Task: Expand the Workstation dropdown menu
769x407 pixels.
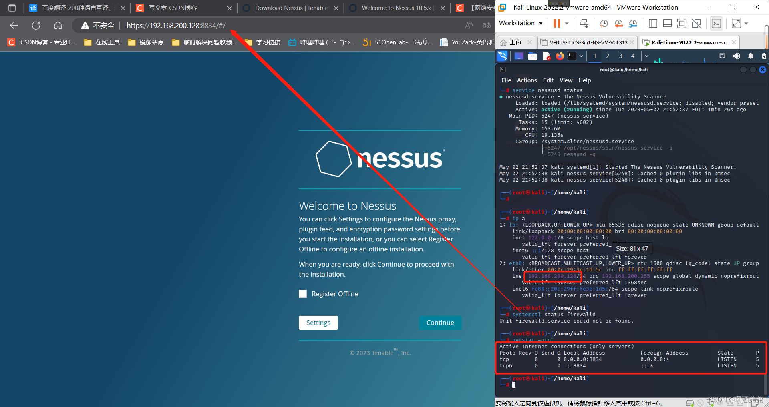Action: [520, 23]
